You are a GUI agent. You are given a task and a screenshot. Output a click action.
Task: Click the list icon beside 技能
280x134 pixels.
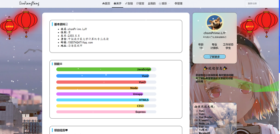61,64
